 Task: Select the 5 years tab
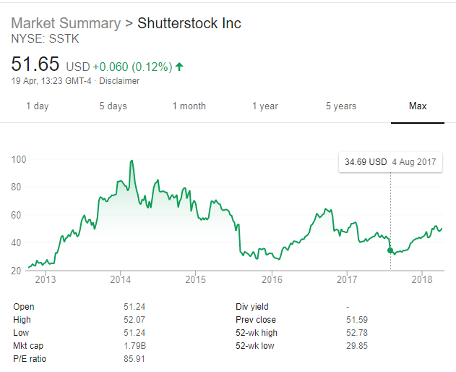(x=340, y=106)
